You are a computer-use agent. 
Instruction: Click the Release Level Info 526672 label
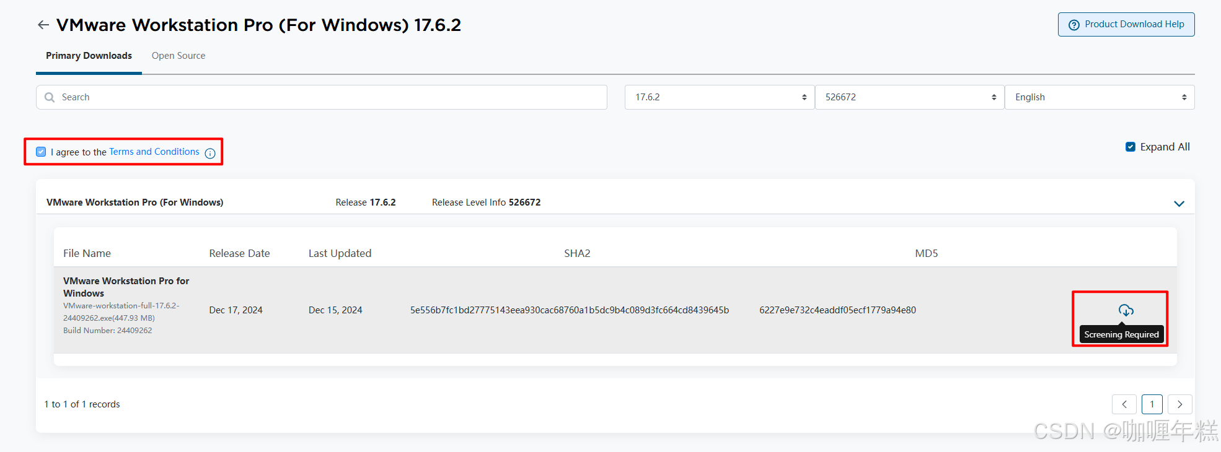pyautogui.click(x=486, y=202)
